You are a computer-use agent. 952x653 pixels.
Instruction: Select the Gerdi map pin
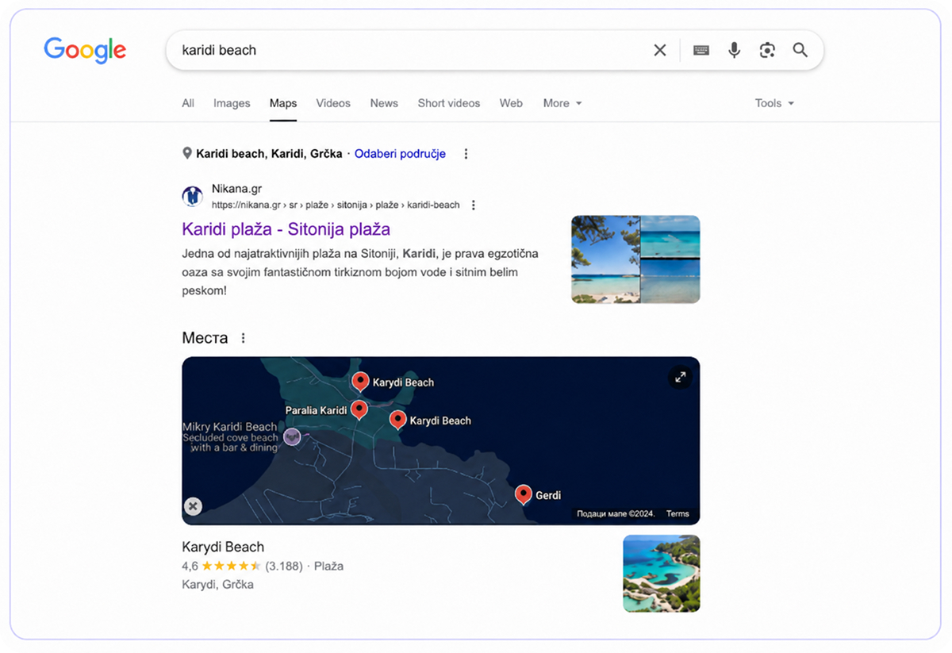coord(523,494)
